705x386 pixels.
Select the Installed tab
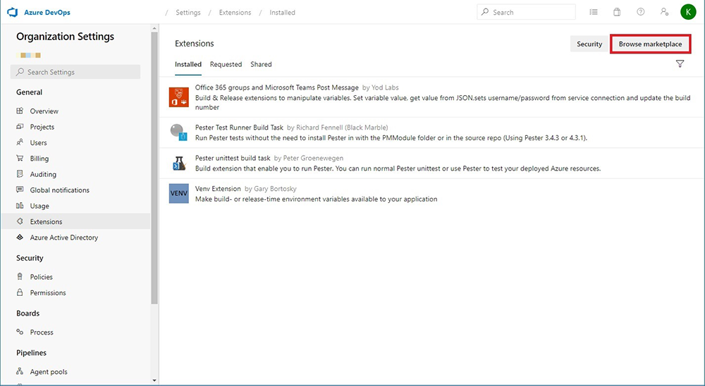point(188,64)
